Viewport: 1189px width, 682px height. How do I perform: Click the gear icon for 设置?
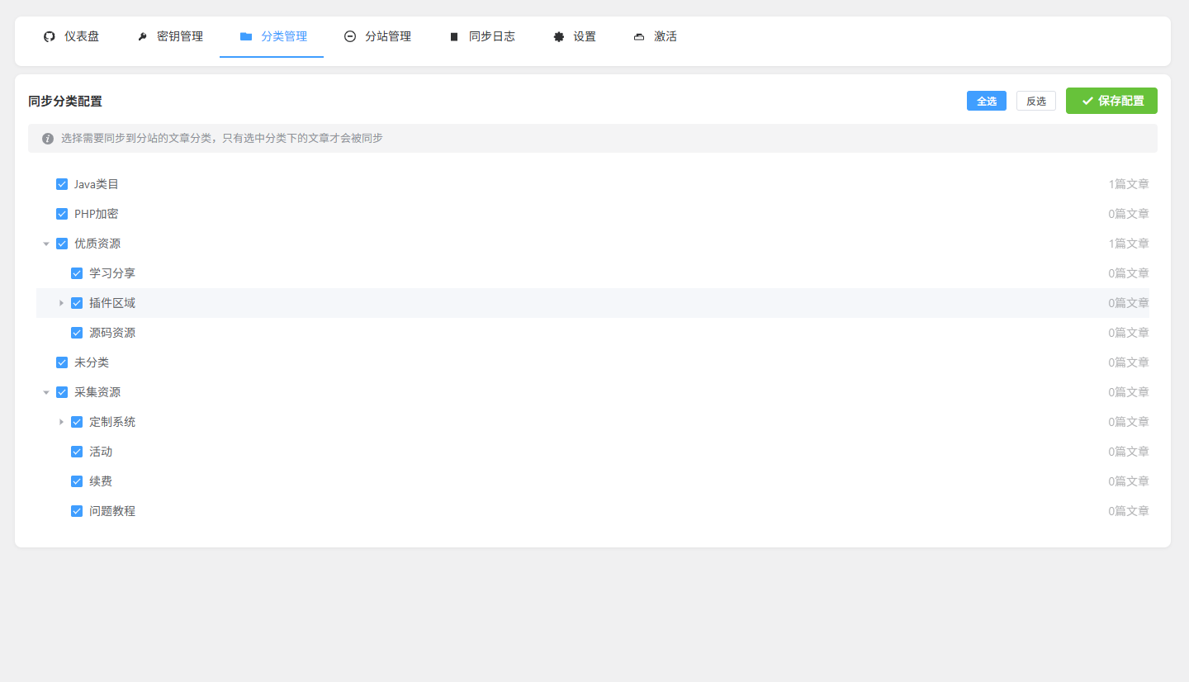559,36
